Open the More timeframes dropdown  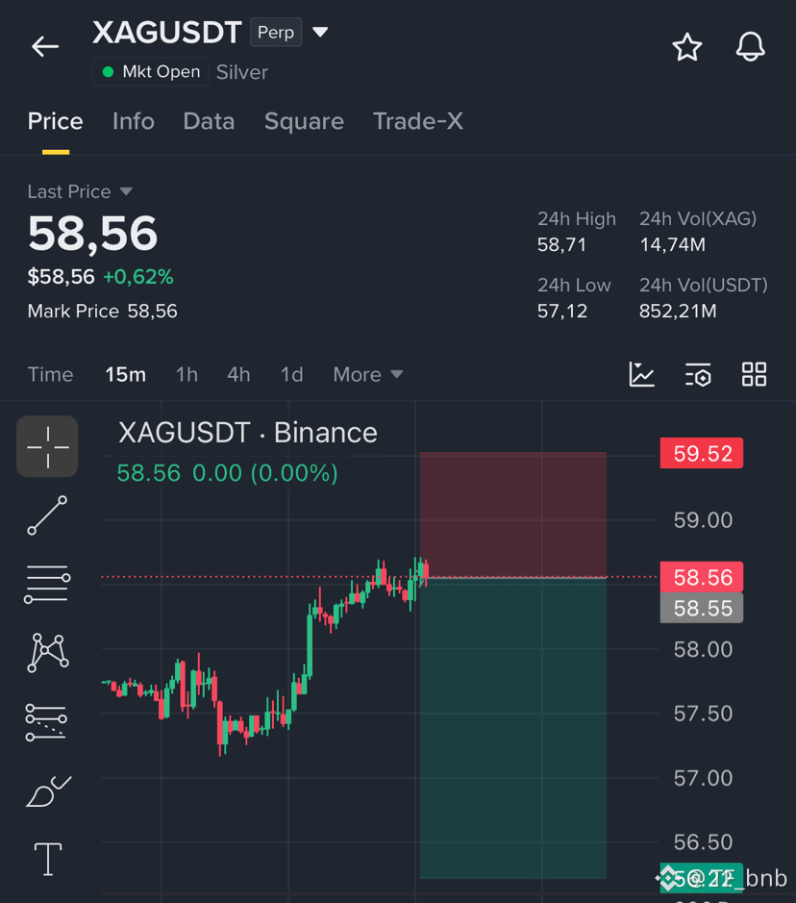click(368, 375)
